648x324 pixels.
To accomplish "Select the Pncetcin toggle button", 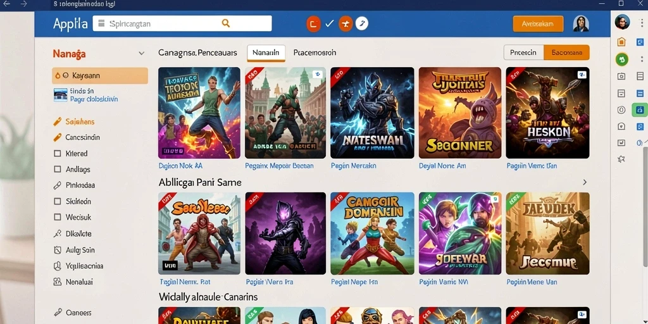I will click(x=523, y=53).
